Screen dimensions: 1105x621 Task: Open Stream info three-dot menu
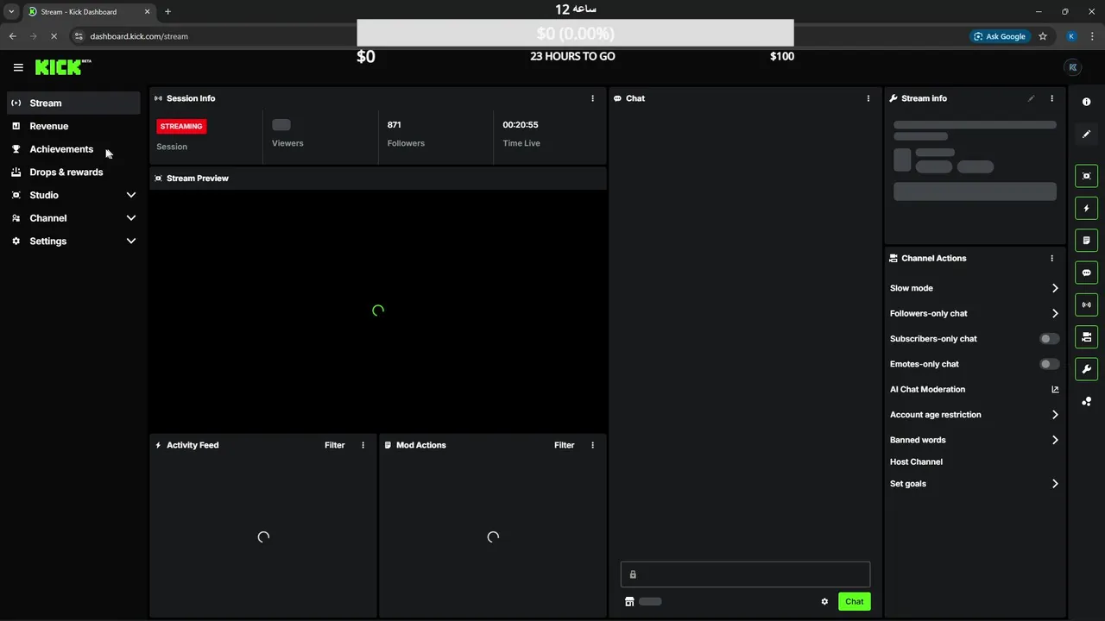click(1051, 98)
